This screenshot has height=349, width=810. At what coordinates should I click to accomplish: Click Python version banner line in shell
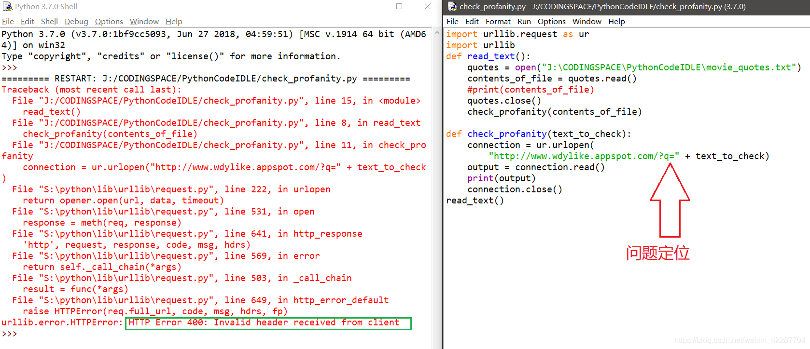(x=214, y=40)
